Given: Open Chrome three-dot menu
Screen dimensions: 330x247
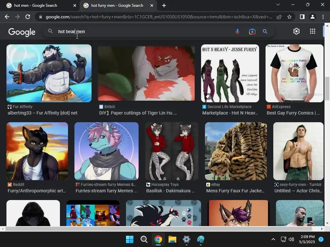Looking at the screenshot, I should point(323,17).
